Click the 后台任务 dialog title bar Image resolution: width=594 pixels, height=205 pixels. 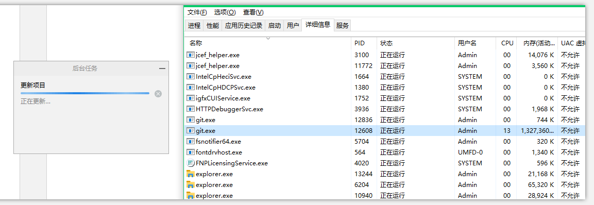click(x=91, y=69)
